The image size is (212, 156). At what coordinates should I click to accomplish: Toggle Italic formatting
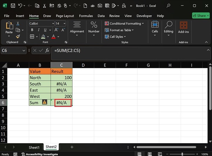pyautogui.click(x=39, y=30)
